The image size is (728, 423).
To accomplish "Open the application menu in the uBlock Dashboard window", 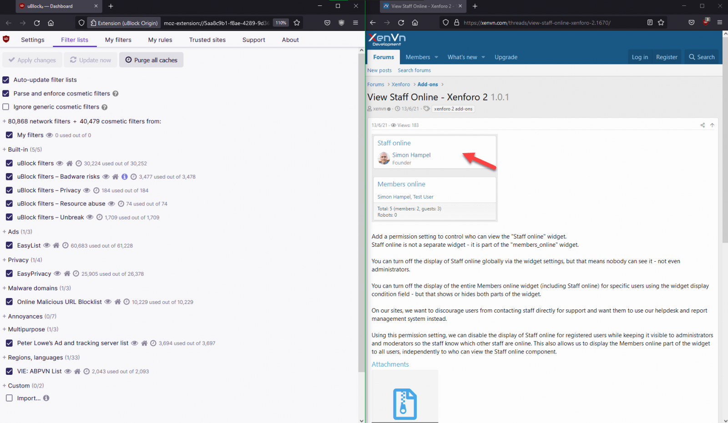I will click(x=355, y=23).
